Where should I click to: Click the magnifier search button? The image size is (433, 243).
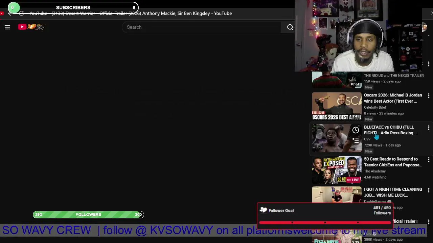point(290,27)
